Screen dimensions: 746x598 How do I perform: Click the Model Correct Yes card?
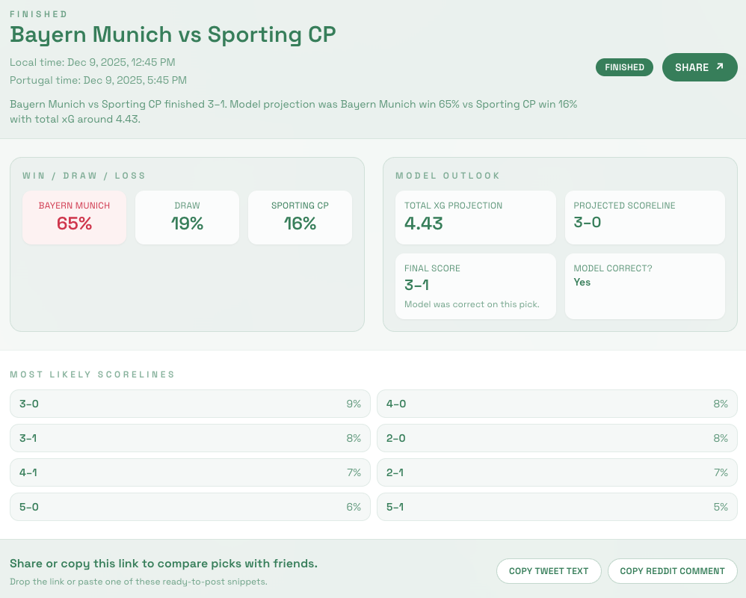644,286
